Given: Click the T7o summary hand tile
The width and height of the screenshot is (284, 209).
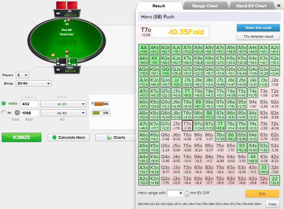Looking at the screenshot, I should pos(146,32).
